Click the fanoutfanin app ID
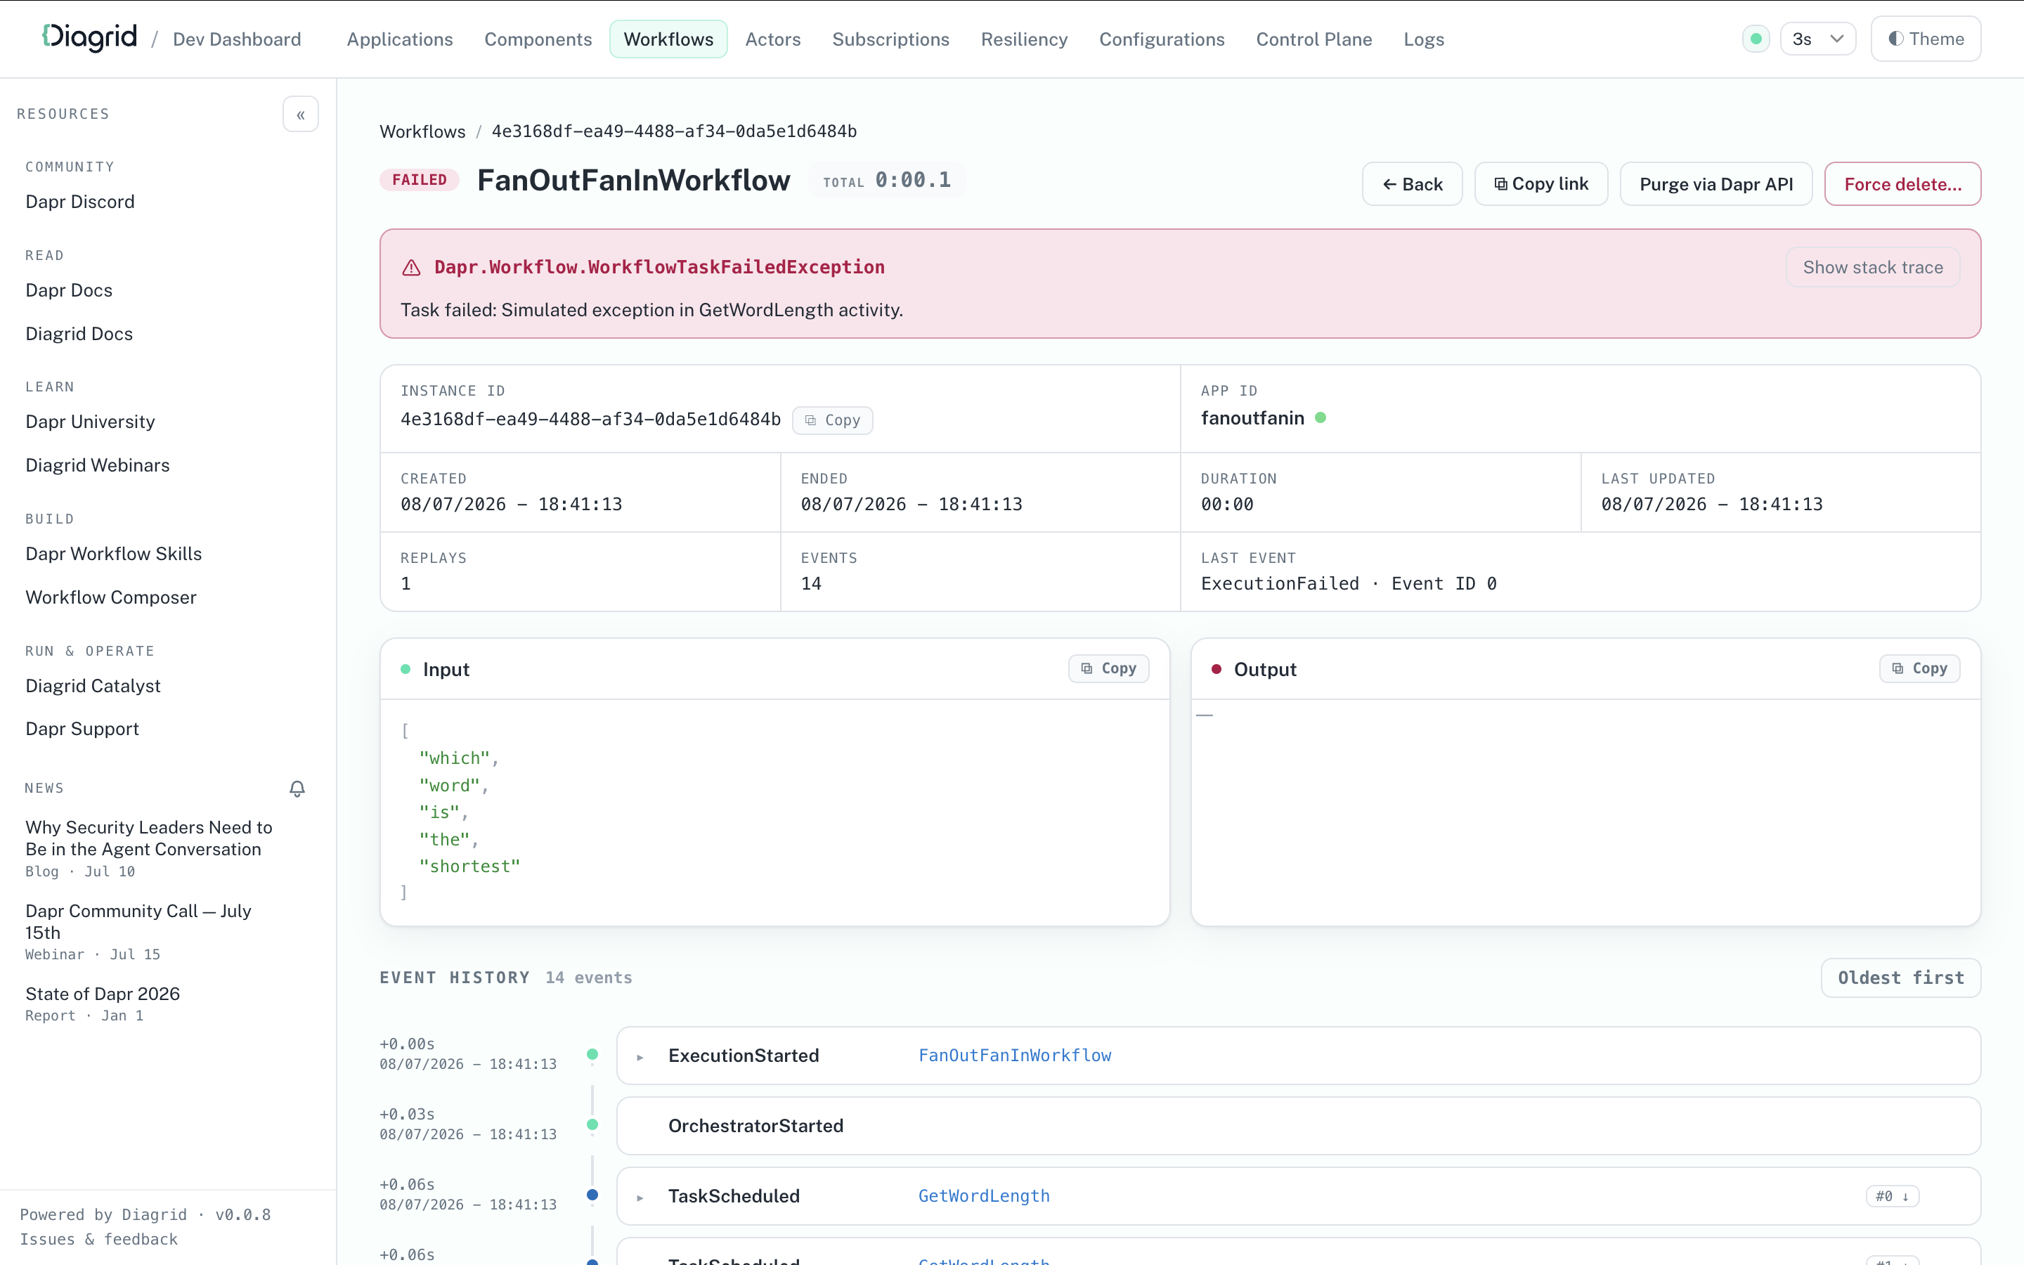Screen dimensions: 2024x1265 tap(1252, 417)
